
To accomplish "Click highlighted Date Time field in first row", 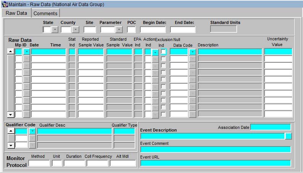I will click(x=48, y=52).
